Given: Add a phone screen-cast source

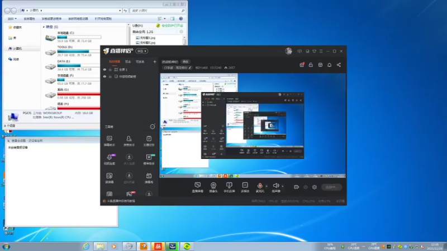Looking at the screenshot, I should tap(229, 187).
